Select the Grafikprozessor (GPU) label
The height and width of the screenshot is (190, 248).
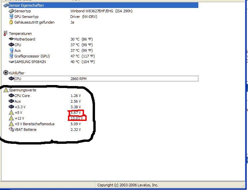coord(32,56)
